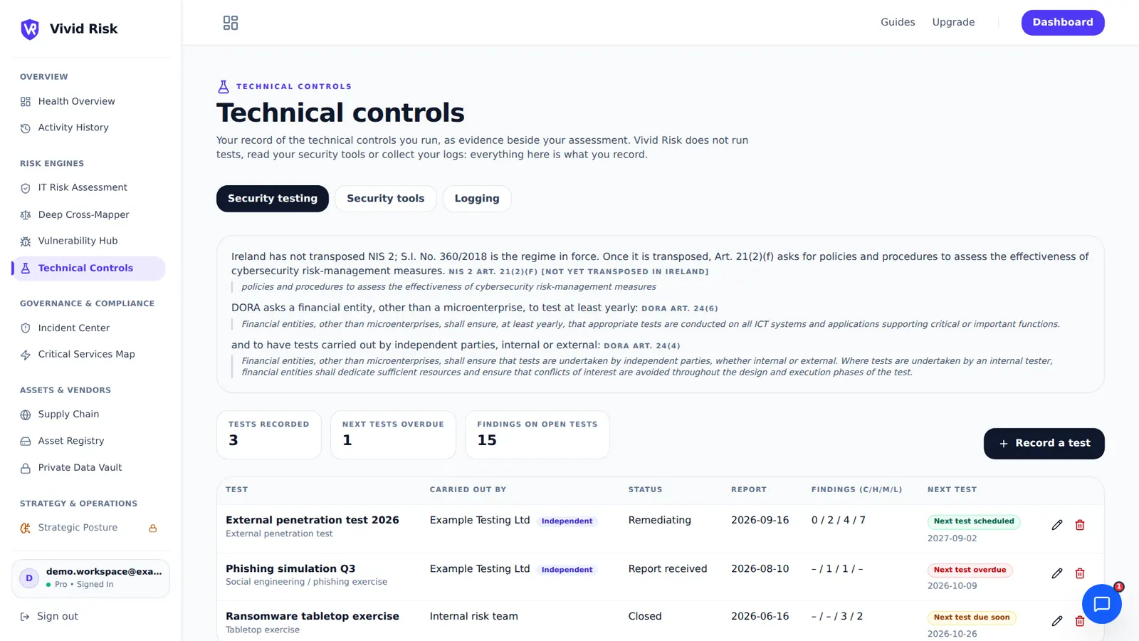The image size is (1139, 641).
Task: Click the 'Next test overdue' status badge
Action: (x=970, y=570)
